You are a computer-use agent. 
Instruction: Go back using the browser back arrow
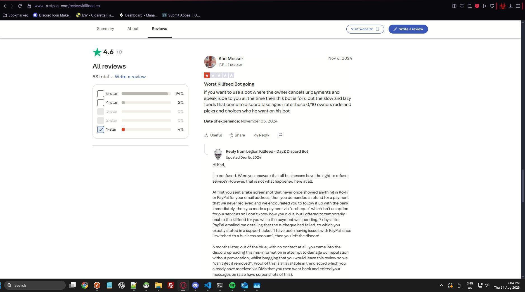5,6
